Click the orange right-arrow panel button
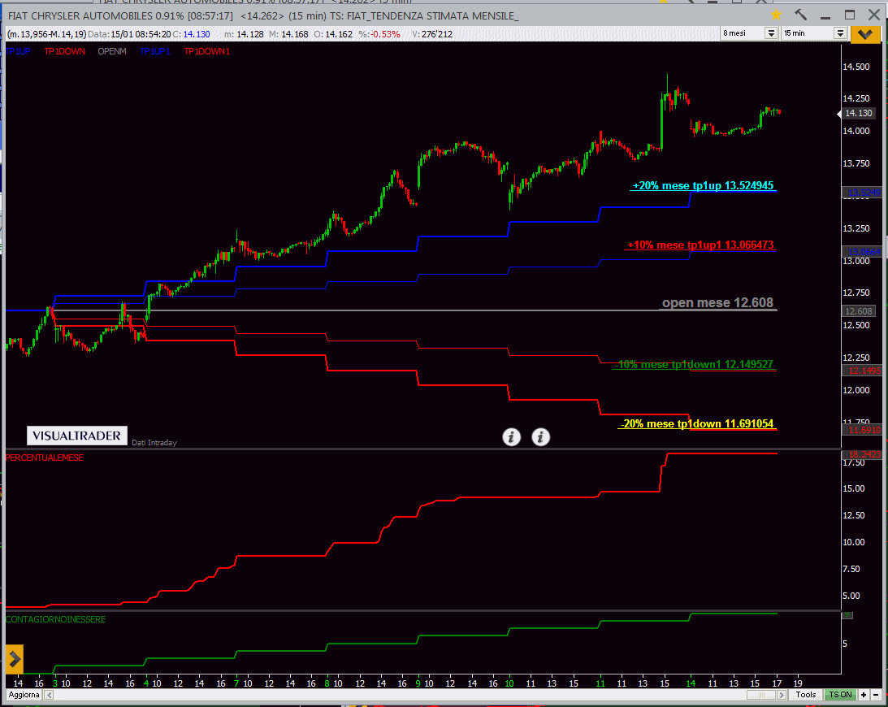 (14, 659)
